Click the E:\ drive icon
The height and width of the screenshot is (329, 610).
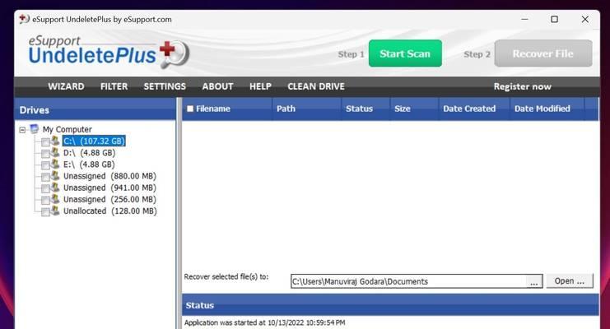(56, 164)
